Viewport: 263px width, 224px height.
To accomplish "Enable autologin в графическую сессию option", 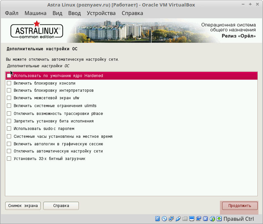I will tap(9, 144).
